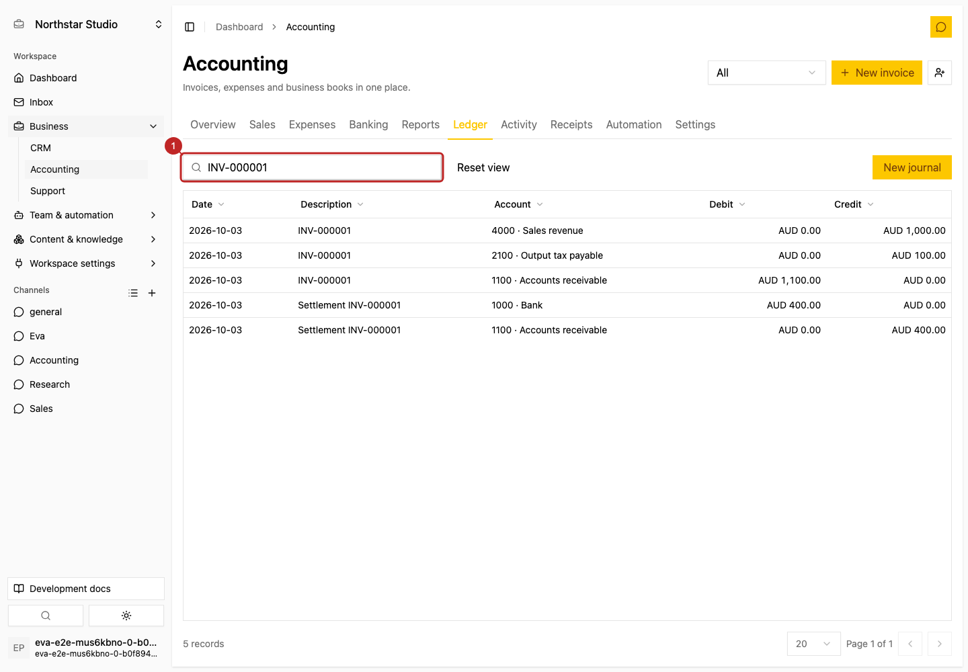Click Reset view
Screen dimensions: 968x672
483,167
